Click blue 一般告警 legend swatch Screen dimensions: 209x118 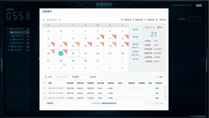click(x=156, y=20)
